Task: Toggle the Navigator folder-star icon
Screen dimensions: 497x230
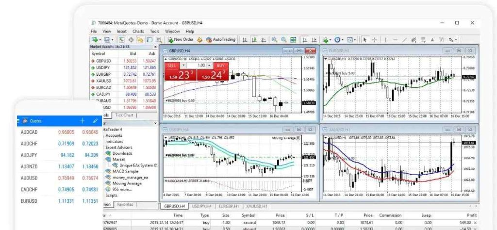Action: (x=140, y=40)
